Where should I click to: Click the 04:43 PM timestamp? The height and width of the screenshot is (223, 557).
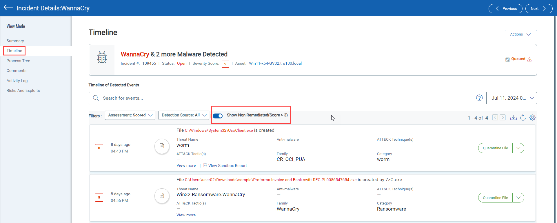click(x=119, y=151)
